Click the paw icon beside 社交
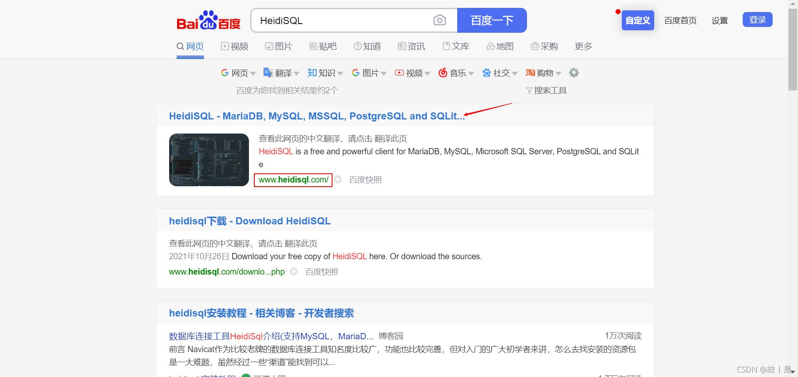 point(486,73)
